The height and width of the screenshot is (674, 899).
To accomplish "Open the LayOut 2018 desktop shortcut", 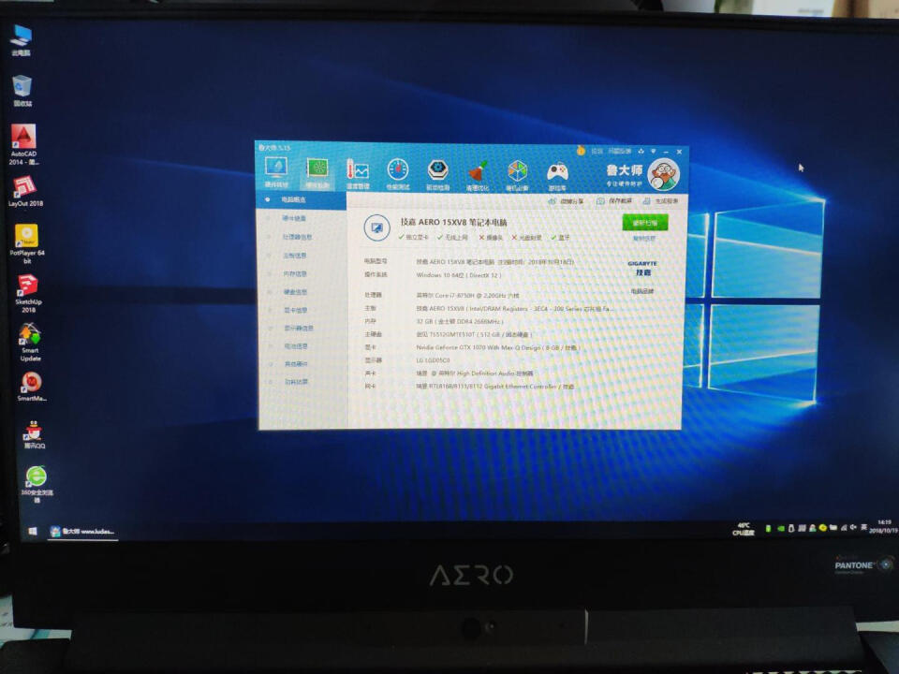I will click(x=25, y=191).
